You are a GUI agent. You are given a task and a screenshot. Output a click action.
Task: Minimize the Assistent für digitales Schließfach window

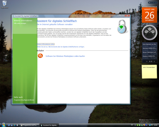click(x=120, y=16)
